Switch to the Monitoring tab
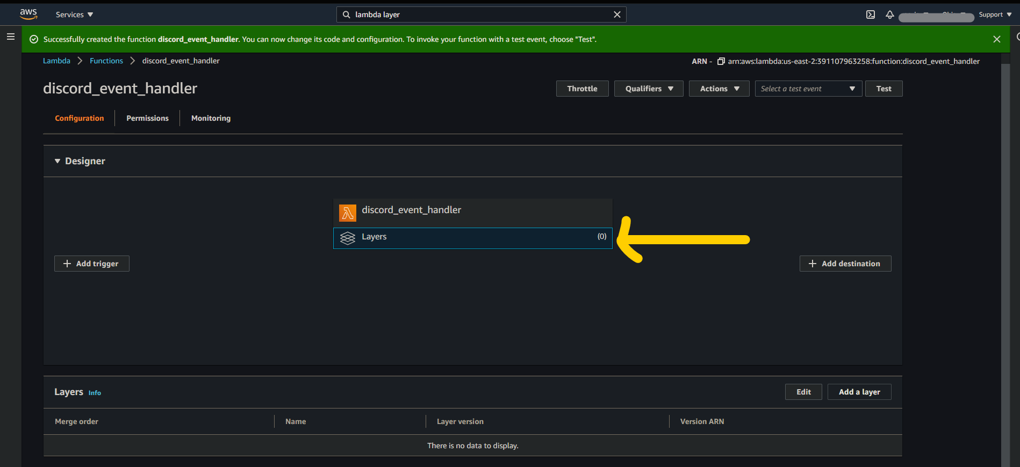 point(211,118)
